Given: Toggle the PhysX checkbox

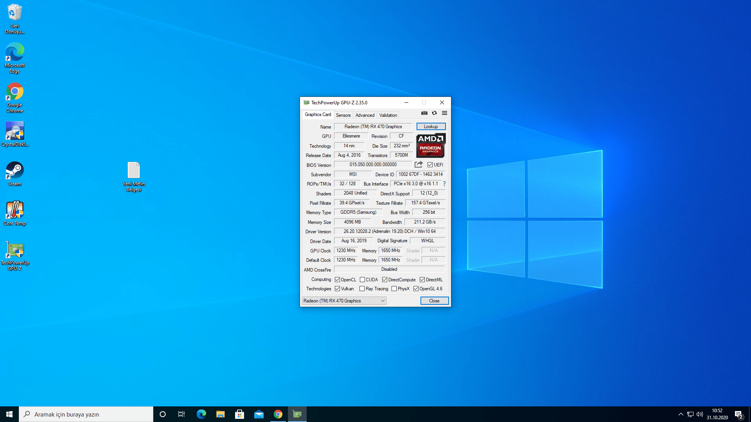Looking at the screenshot, I should click(394, 289).
